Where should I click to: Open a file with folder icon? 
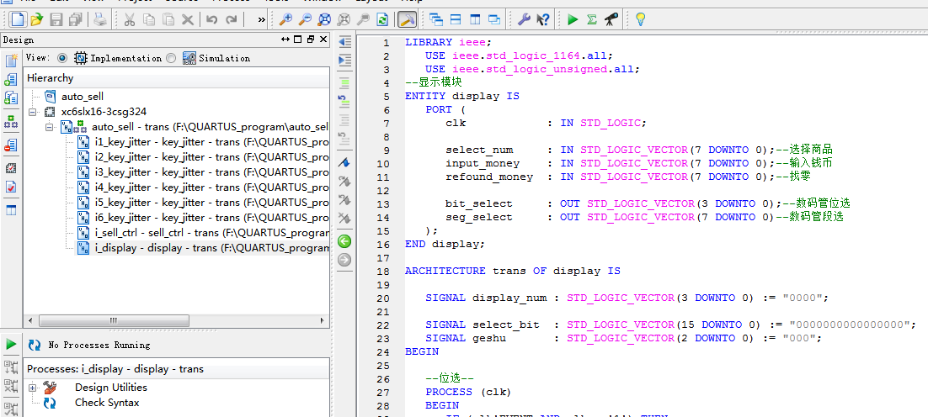click(37, 19)
